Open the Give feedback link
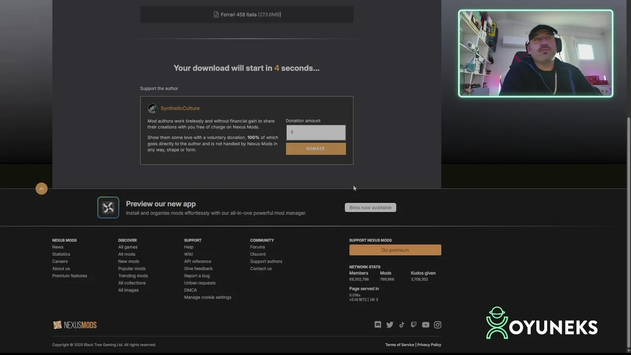 [x=198, y=269]
